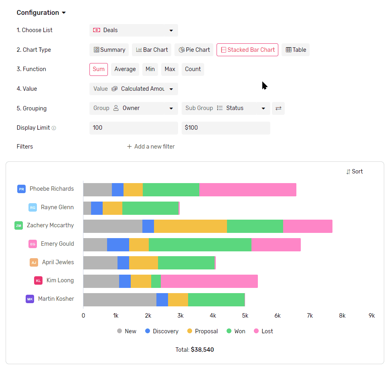
Task: Click the Martin Kosher name label
Action: point(56,299)
